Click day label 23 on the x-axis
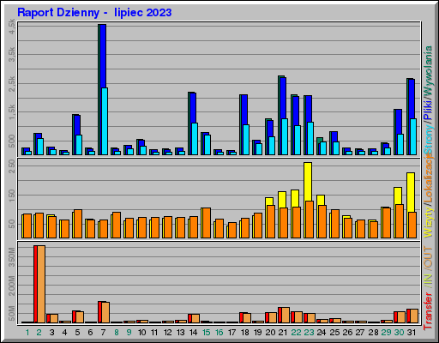The height and width of the screenshot is (343, 439). pyautogui.click(x=309, y=333)
